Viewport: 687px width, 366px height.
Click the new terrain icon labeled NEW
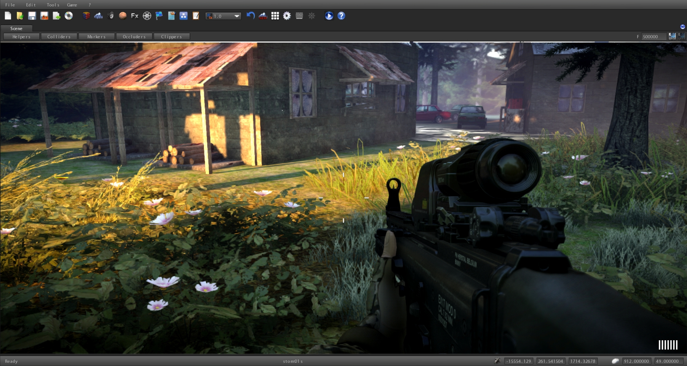(x=263, y=16)
